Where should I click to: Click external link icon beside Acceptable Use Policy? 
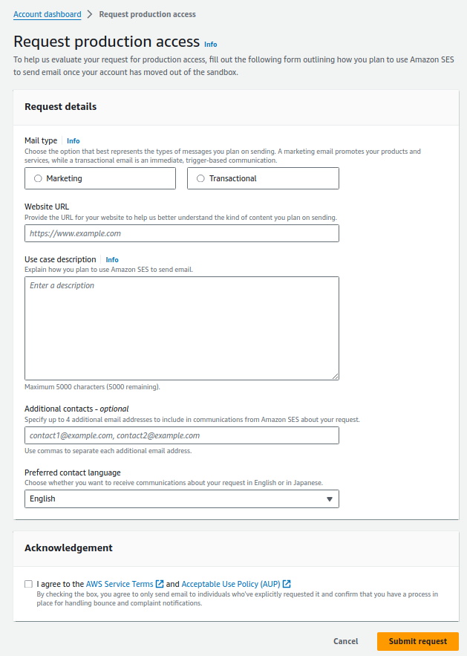click(x=287, y=584)
